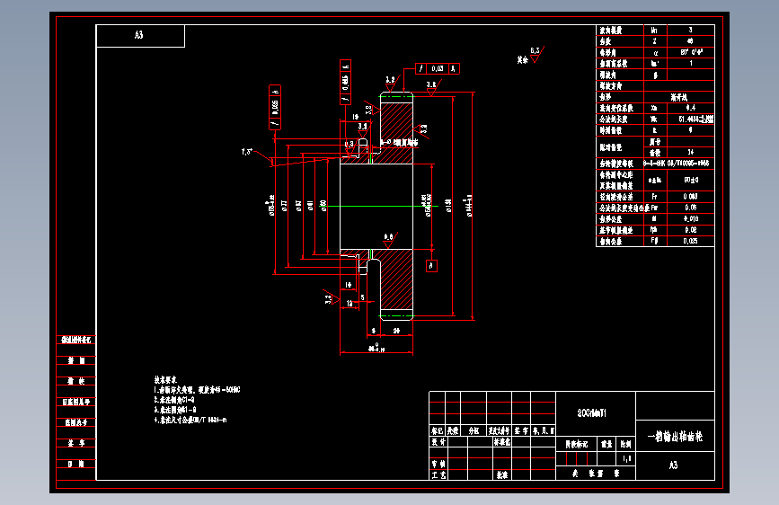779x505 pixels.
Task: Select the datum A box beside the bore
Action: click(431, 266)
